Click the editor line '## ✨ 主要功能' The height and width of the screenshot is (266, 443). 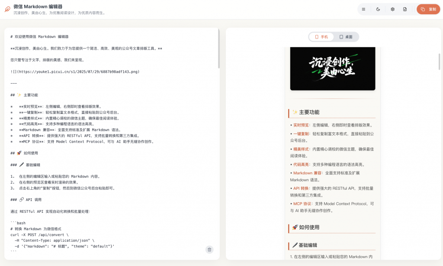pyautogui.click(x=24, y=95)
